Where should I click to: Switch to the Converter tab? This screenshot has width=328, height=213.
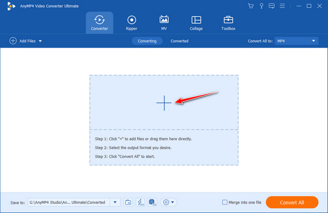99,22
